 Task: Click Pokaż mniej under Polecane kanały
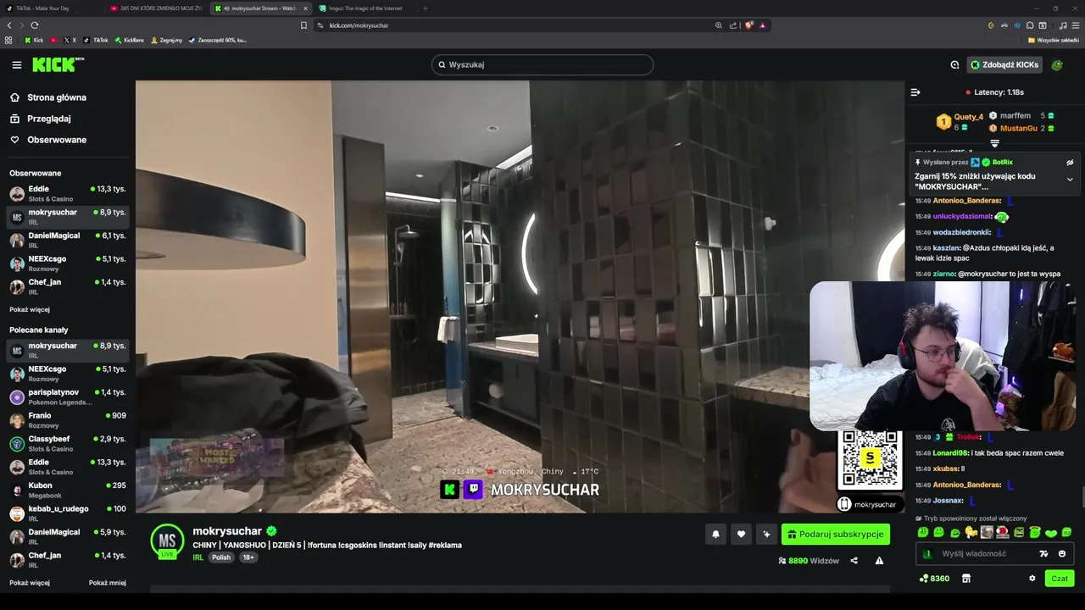pyautogui.click(x=108, y=583)
